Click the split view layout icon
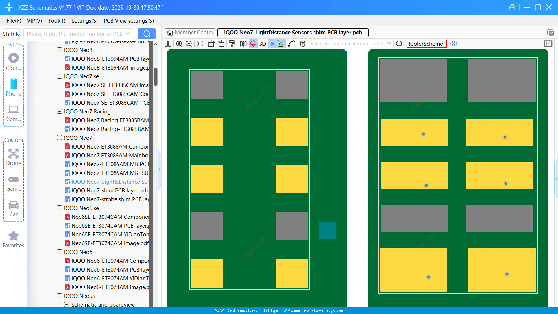Image resolution: width=558 pixels, height=314 pixels. click(168, 44)
